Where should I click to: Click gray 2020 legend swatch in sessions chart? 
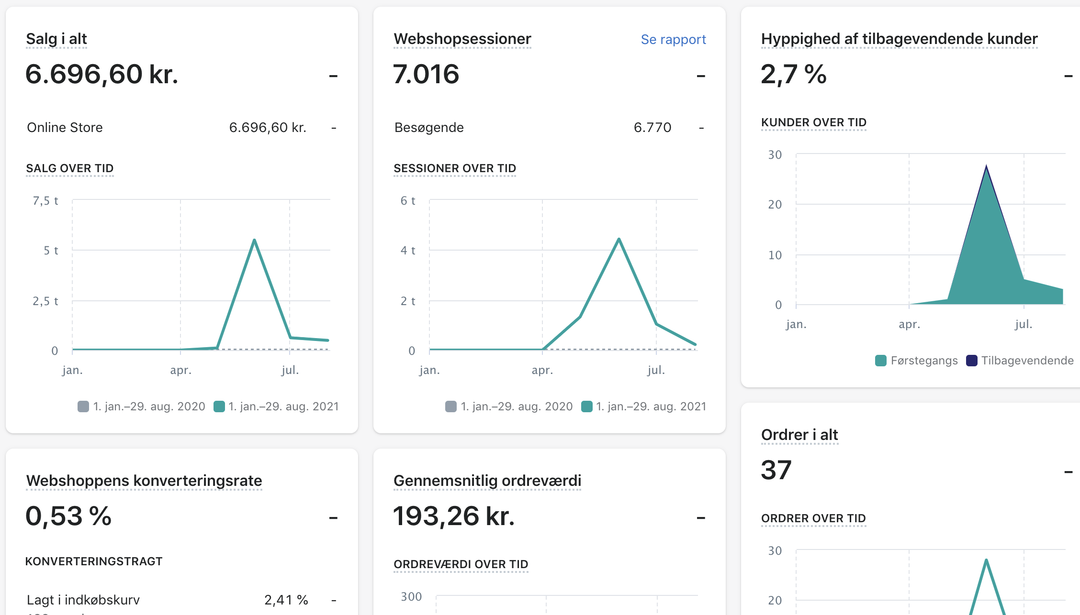451,406
